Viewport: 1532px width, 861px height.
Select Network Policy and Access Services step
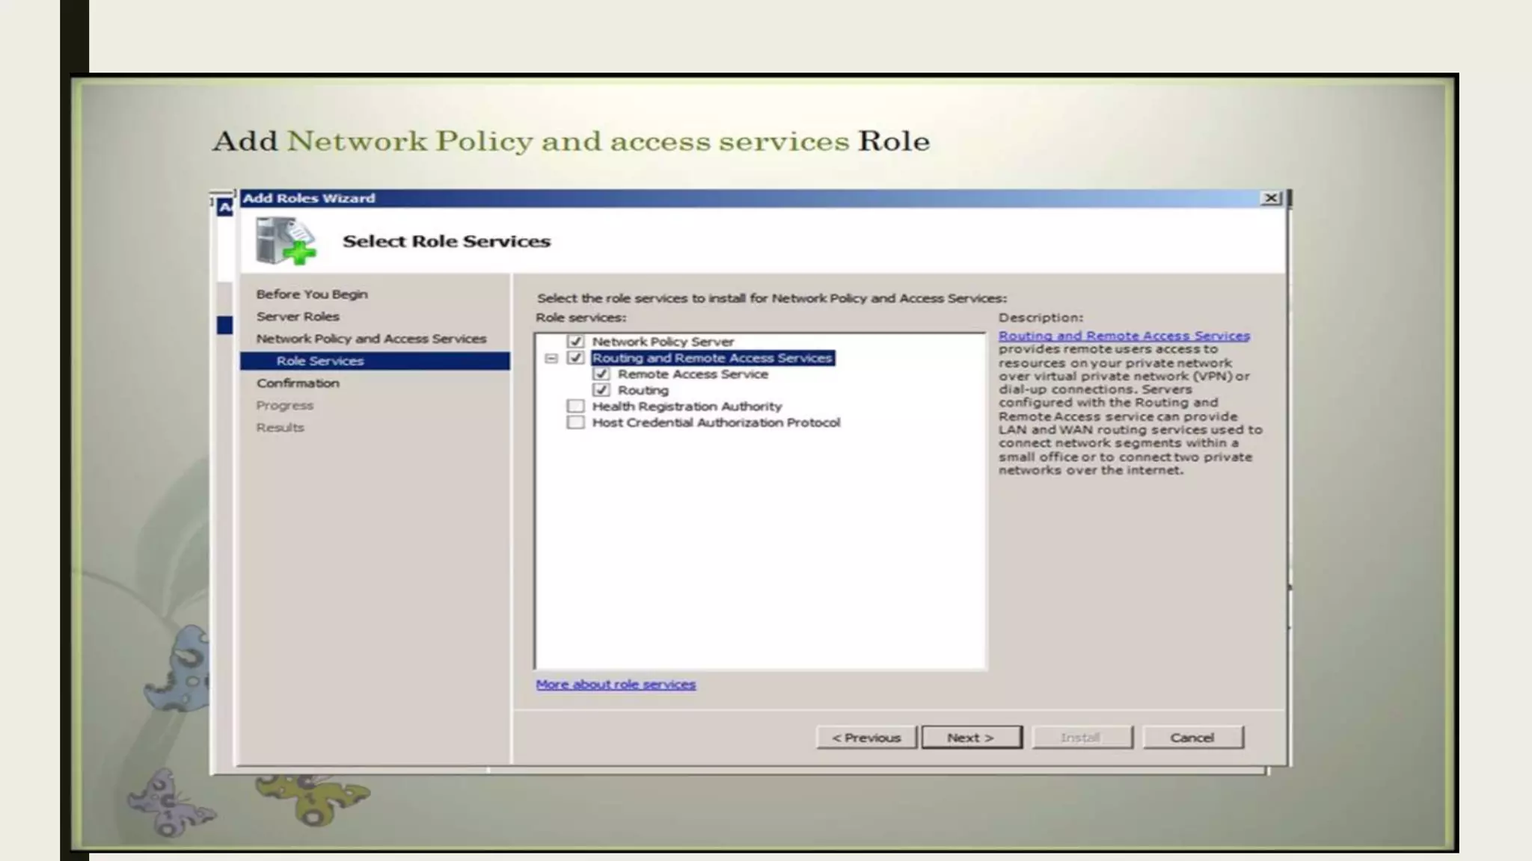[371, 339]
